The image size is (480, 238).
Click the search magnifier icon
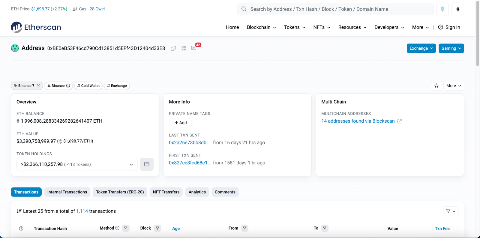click(x=244, y=9)
